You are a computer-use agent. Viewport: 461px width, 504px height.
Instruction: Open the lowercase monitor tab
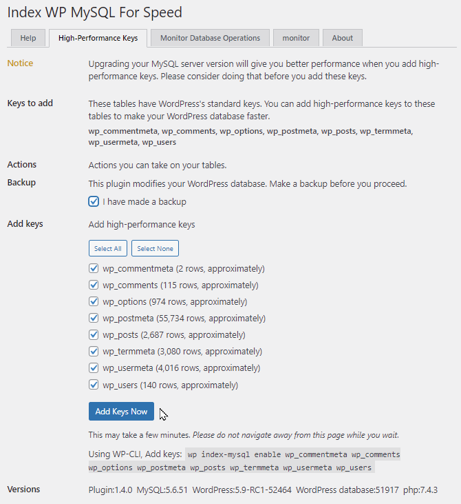coord(296,38)
